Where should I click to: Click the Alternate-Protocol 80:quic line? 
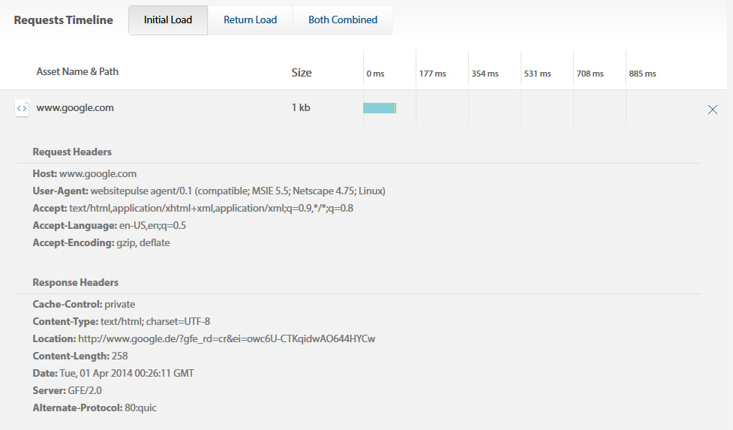coord(95,408)
